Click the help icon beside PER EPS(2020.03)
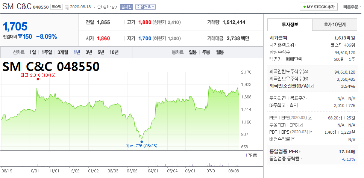This screenshot has height=178, width=364. pos(310,118)
